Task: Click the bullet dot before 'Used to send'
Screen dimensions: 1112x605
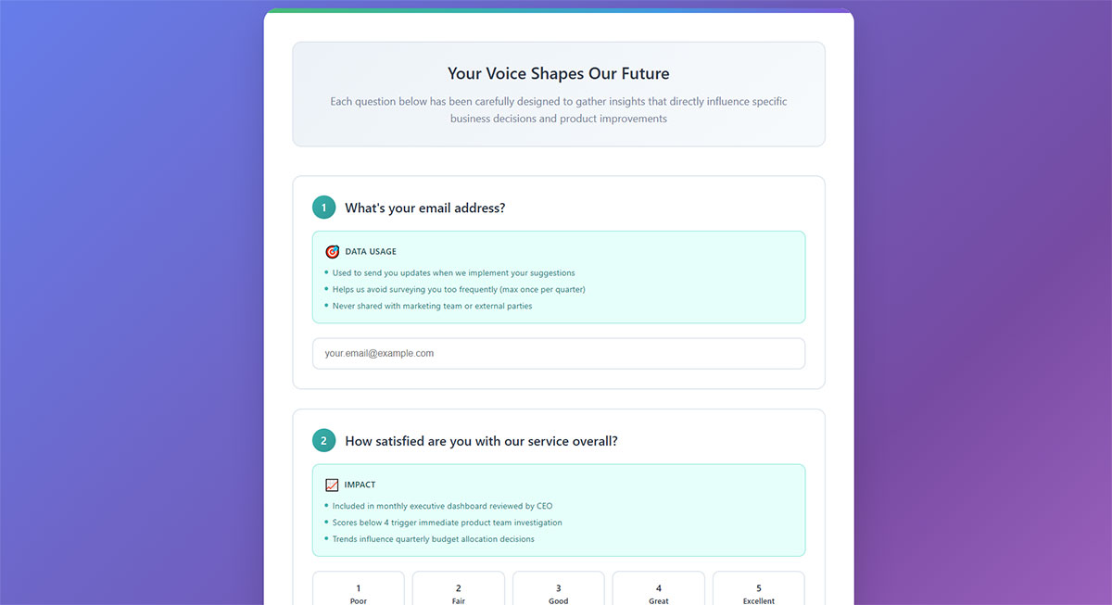Action: 326,272
